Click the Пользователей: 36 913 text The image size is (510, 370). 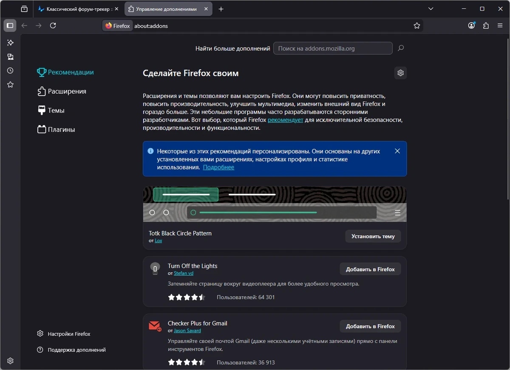[x=246, y=363]
